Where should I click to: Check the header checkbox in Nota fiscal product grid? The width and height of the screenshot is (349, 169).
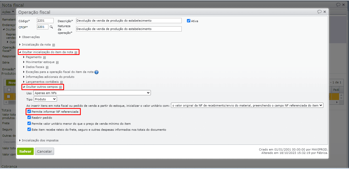pos(9,90)
